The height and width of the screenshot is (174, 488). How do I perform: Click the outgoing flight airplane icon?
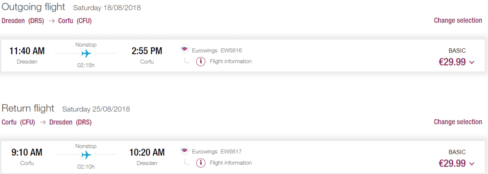coord(86,53)
